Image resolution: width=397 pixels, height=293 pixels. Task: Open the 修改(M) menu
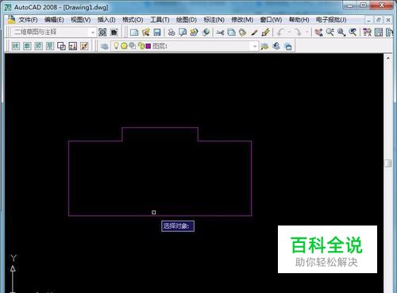tap(242, 20)
